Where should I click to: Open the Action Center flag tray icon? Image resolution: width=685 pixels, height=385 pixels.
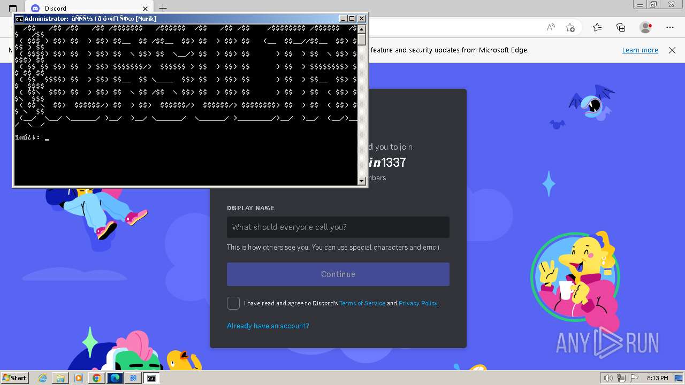634,378
